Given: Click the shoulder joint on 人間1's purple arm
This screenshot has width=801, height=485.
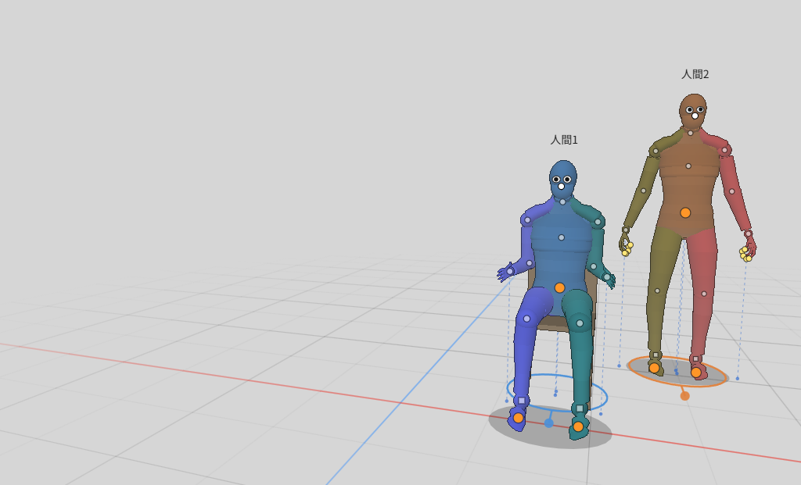Looking at the screenshot, I should [528, 221].
